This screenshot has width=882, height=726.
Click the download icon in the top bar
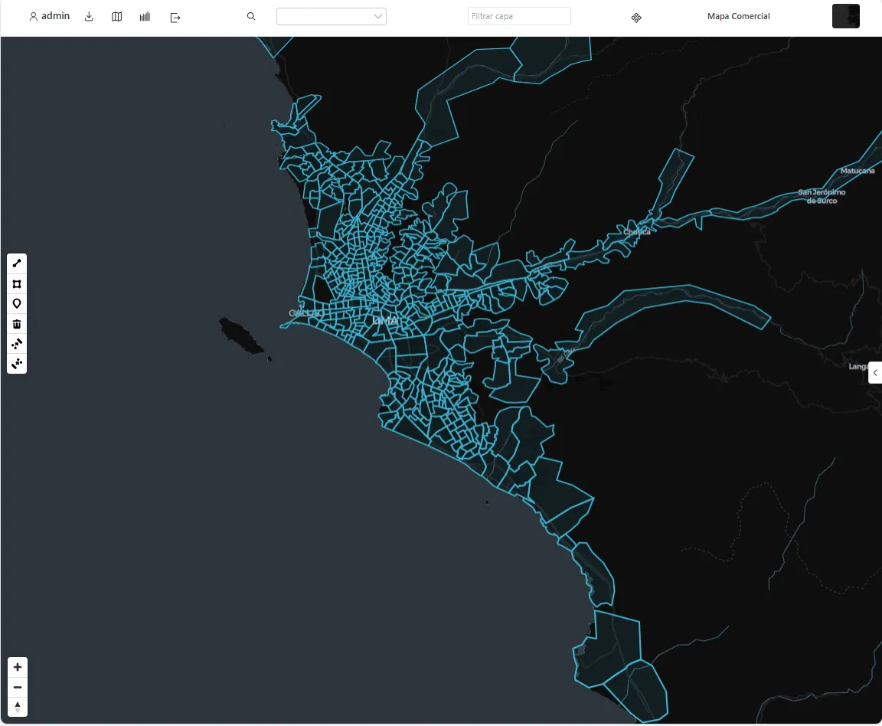(89, 17)
